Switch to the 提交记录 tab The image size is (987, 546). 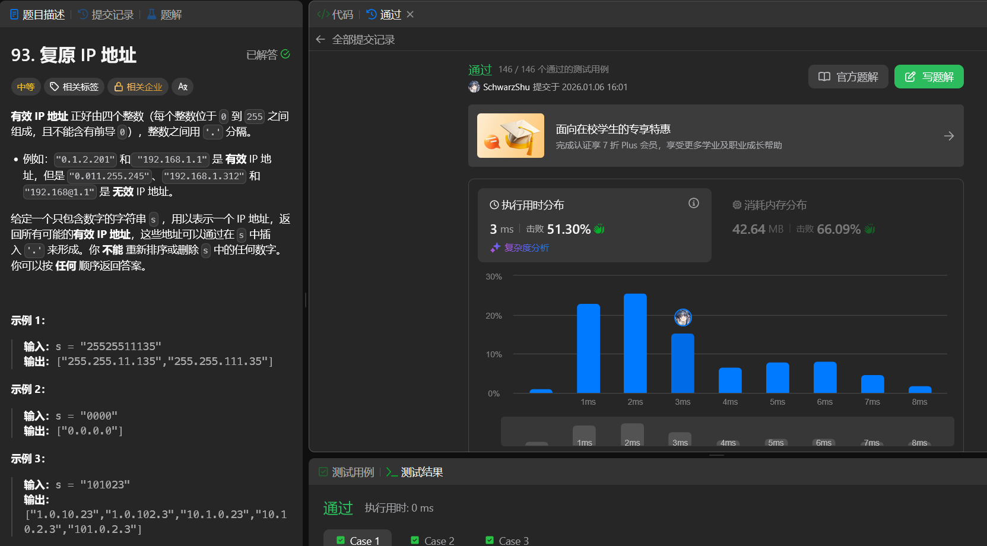point(106,14)
